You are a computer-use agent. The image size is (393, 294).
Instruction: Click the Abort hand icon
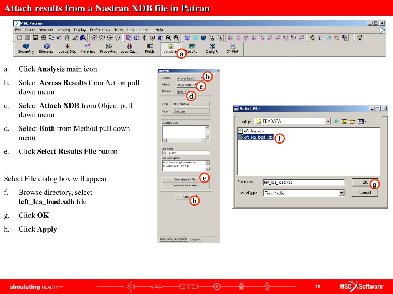coord(67,38)
